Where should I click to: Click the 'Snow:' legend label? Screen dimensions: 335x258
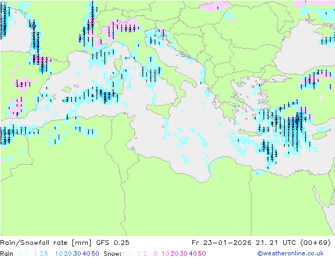[113, 254]
